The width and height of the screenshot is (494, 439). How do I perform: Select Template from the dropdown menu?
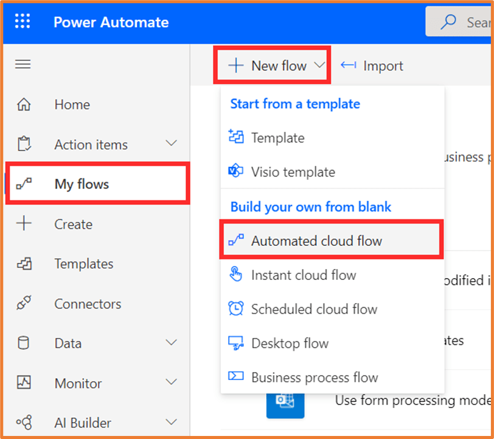tap(277, 138)
